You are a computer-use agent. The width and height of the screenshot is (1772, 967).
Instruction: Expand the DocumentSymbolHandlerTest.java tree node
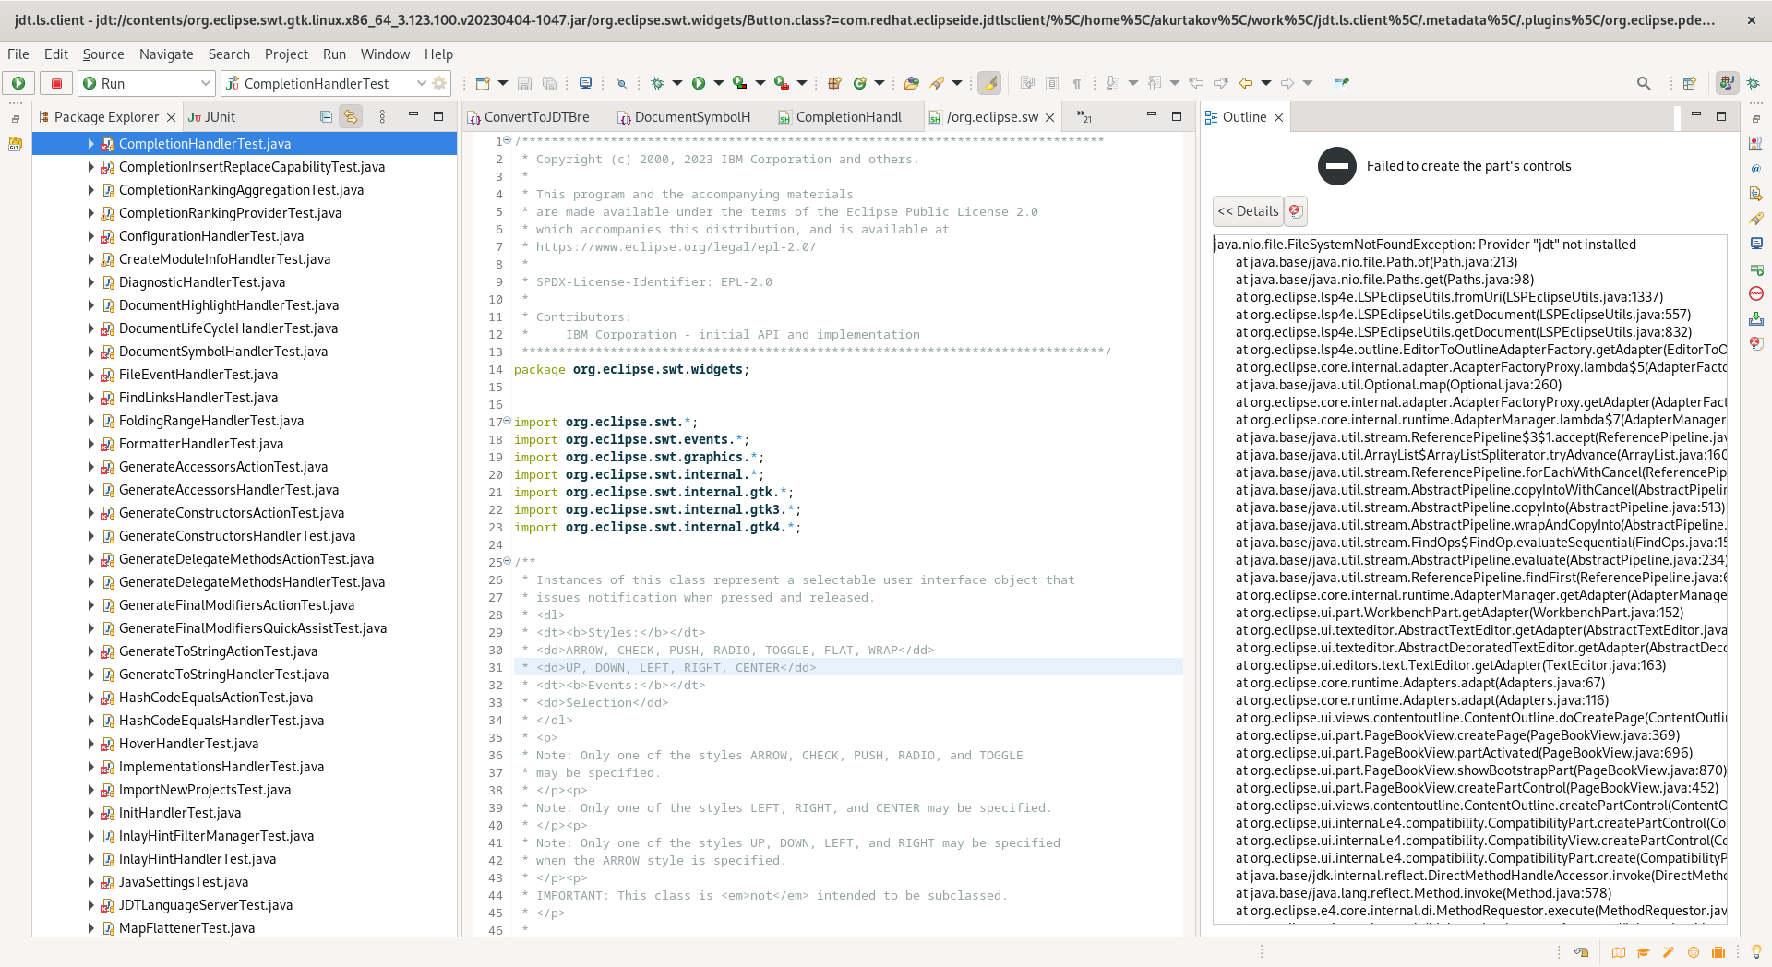pyautogui.click(x=90, y=352)
